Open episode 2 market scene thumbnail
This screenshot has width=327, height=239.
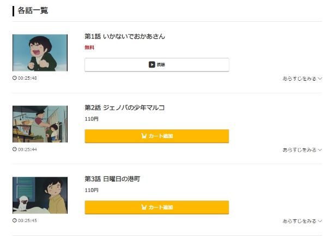point(40,124)
